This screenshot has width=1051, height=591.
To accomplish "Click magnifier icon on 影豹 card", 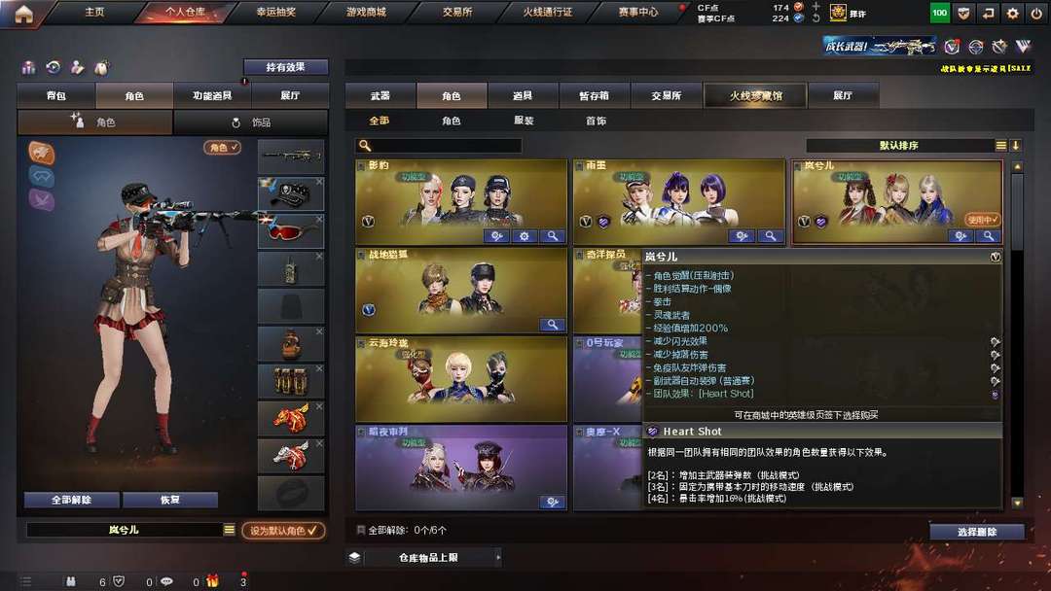I will 553,235.
